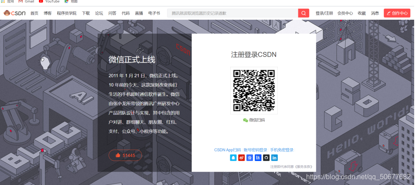Open the 下载 nav item
415x185 pixels.
(x=86, y=13)
